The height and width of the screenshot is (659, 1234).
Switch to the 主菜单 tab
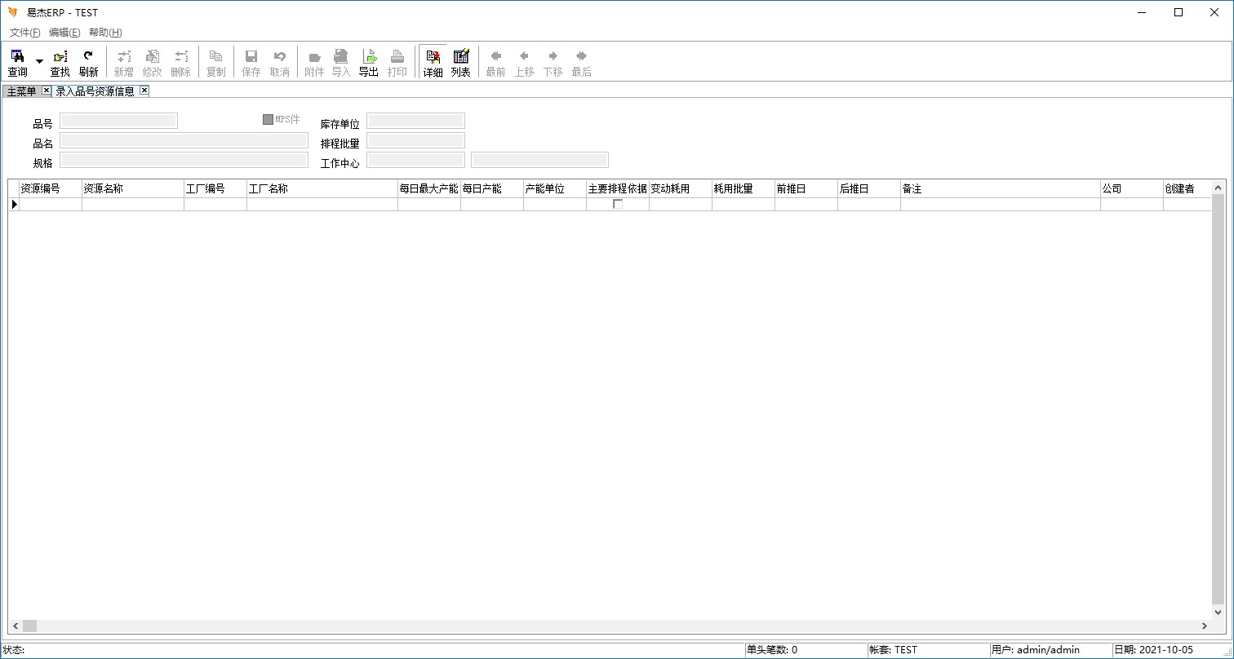(x=21, y=91)
